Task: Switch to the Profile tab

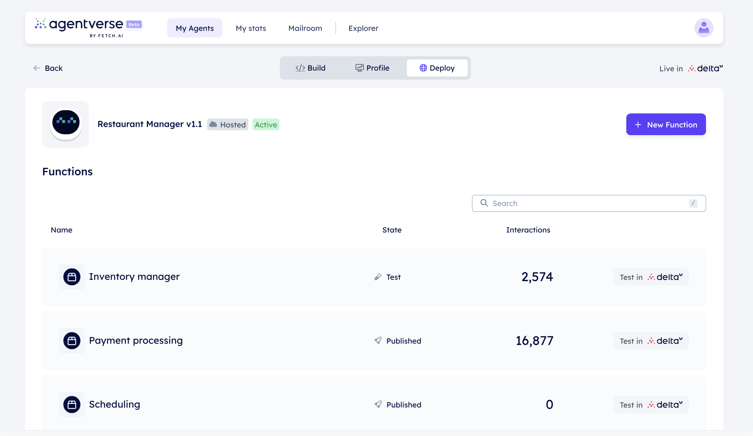Action: pos(372,68)
